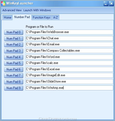115x121 pixels.
Task: Click the Num Pad 3 button
Action: (x=14, y=51)
